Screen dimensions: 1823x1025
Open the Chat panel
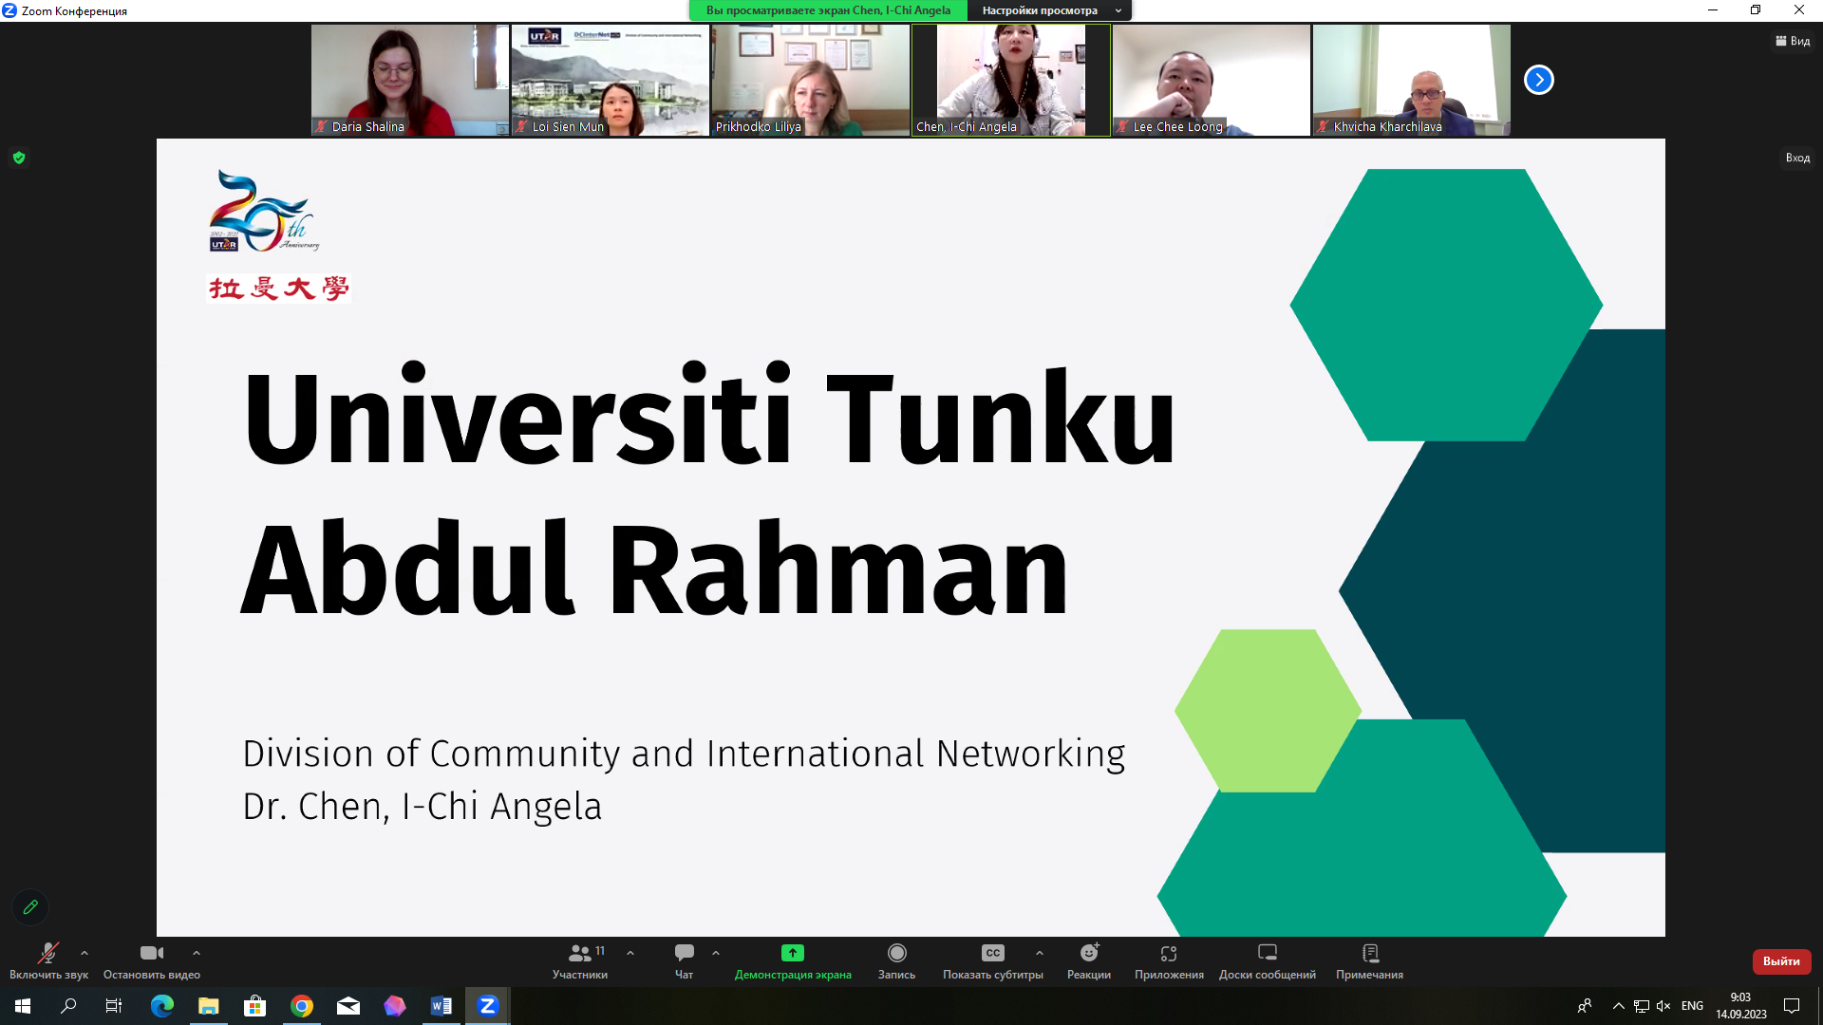coord(684,954)
